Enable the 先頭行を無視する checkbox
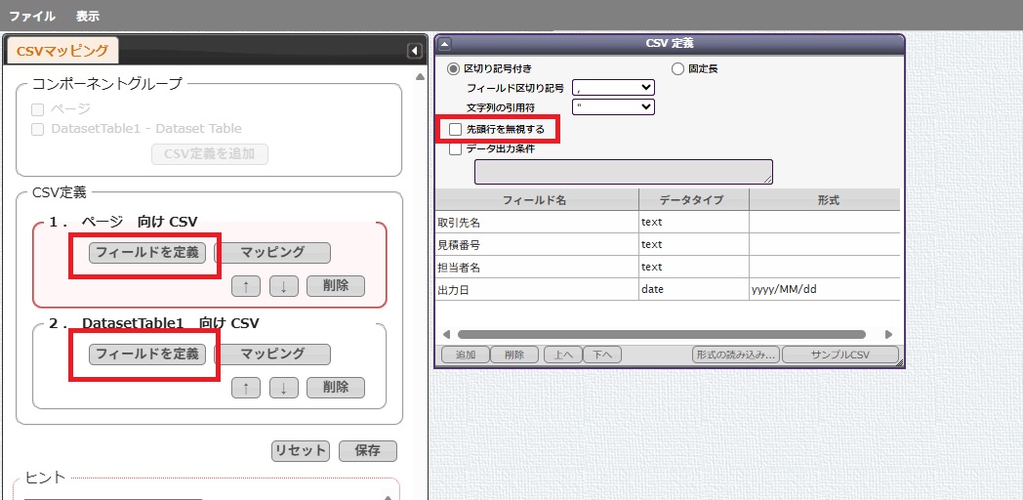The width and height of the screenshot is (1023, 500). (455, 129)
